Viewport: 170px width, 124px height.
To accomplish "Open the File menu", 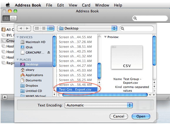I will (x=49, y=5).
